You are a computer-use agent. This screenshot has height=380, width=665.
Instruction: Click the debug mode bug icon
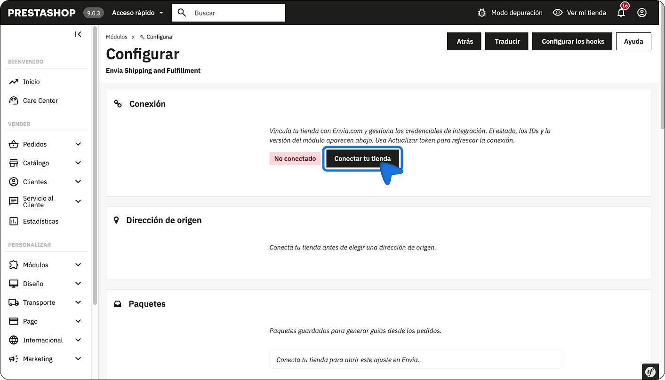coord(482,13)
